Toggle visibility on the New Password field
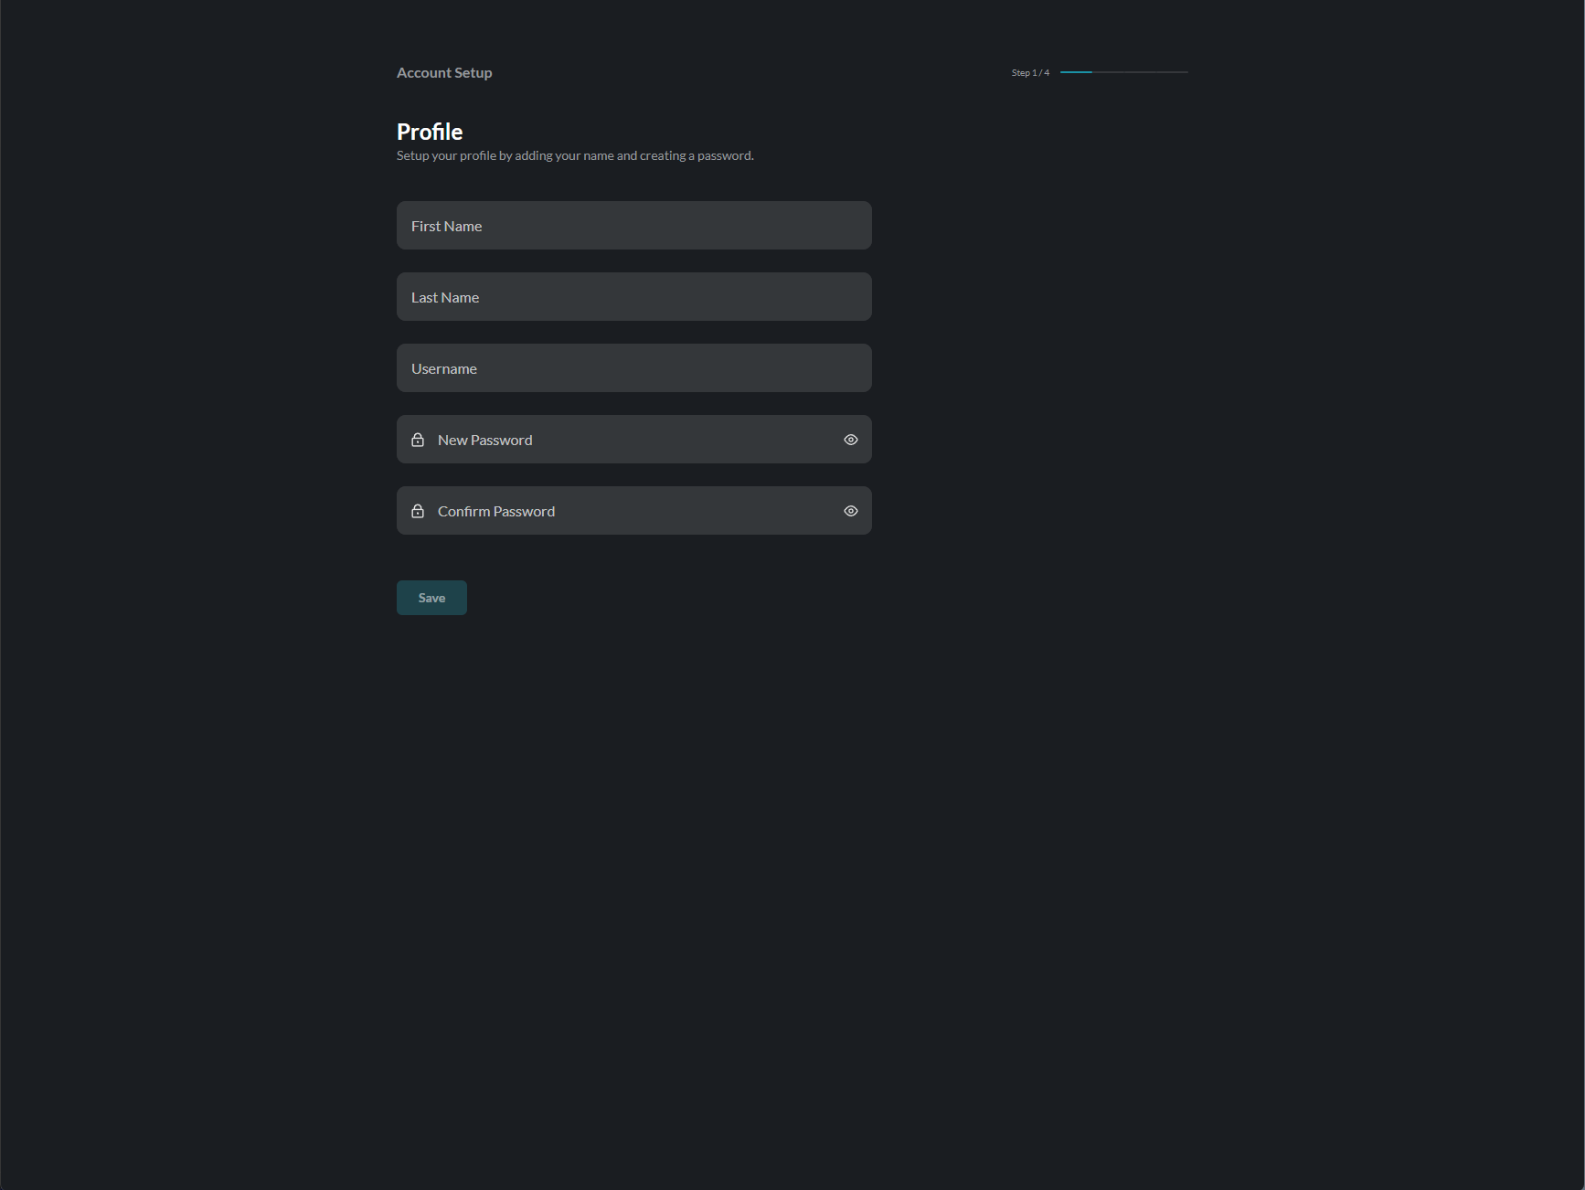 click(x=850, y=439)
